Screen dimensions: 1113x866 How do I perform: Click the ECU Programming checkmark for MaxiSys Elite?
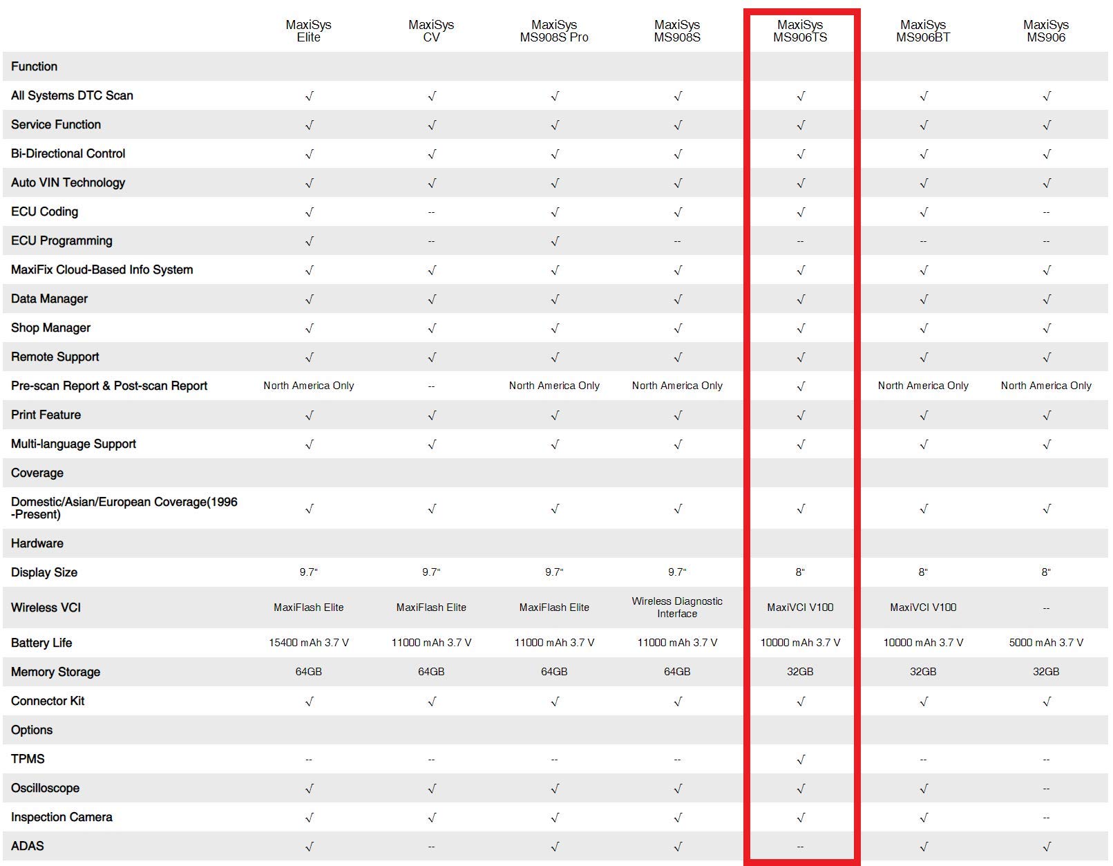pos(309,241)
